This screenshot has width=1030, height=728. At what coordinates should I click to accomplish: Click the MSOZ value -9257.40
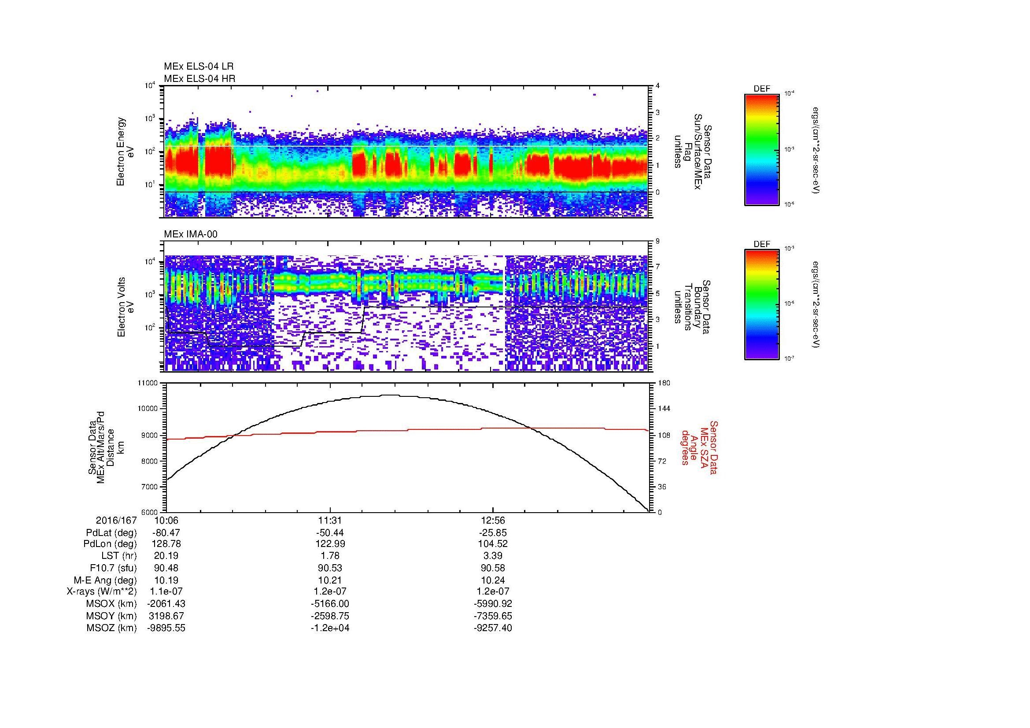pyautogui.click(x=493, y=628)
